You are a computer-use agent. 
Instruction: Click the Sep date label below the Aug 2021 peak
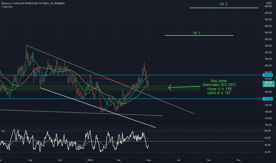click(x=30, y=160)
